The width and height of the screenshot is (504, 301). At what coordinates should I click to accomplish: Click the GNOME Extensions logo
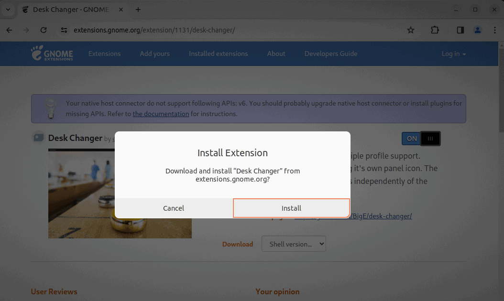(x=52, y=53)
